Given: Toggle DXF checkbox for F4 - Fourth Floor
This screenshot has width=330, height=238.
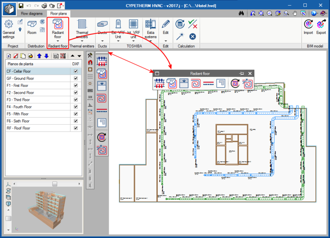Looking at the screenshot, I should (76, 107).
